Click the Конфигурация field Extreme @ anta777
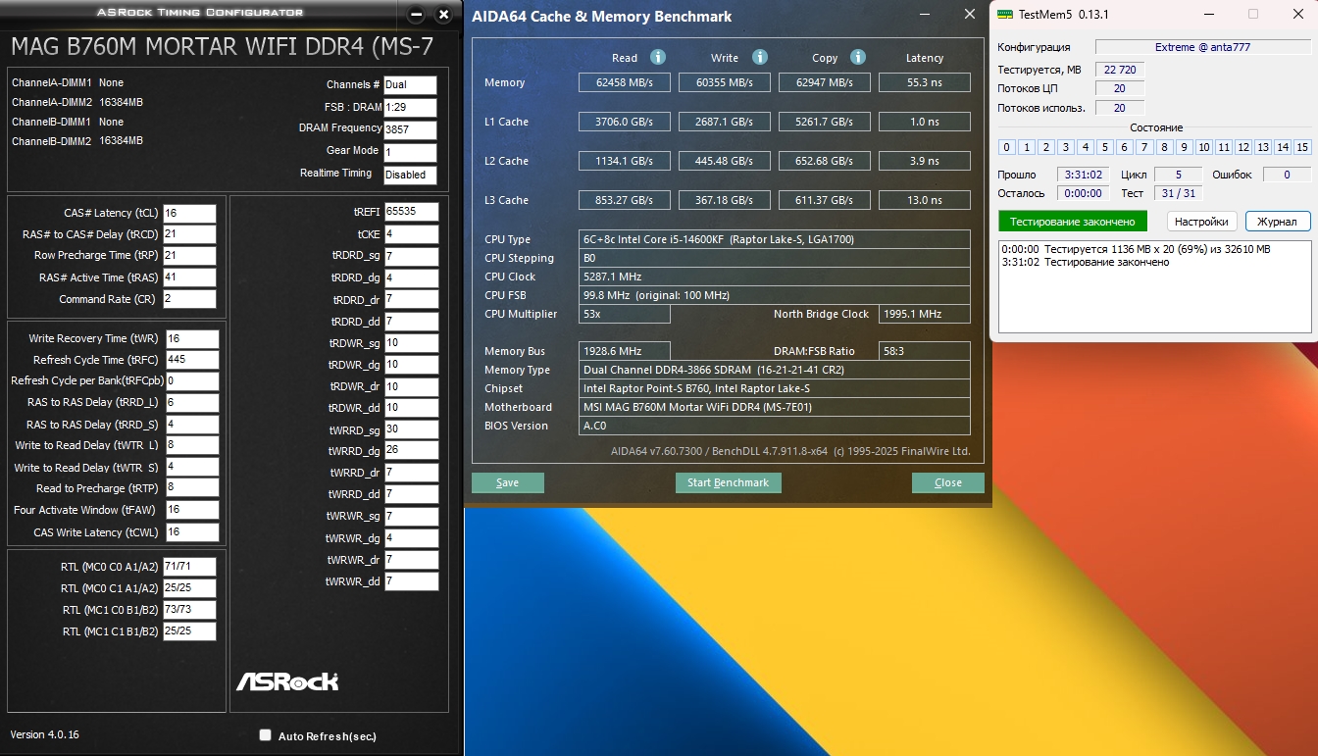Image resolution: width=1318 pixels, height=756 pixels. pos(1202,47)
